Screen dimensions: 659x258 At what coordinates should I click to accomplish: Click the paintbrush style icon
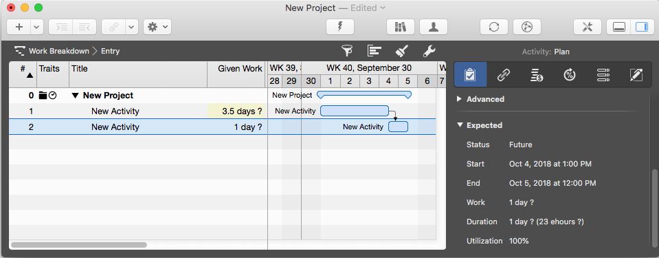pyautogui.click(x=402, y=51)
